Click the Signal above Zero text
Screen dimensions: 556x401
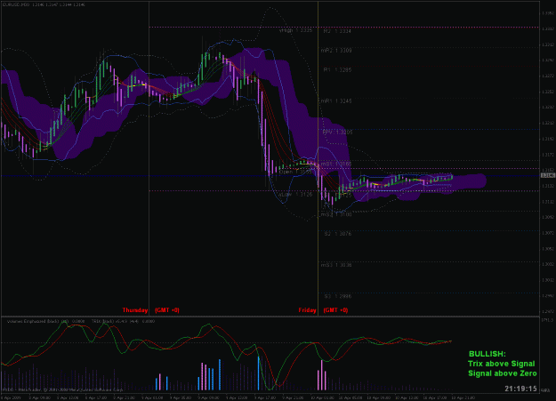click(x=502, y=373)
